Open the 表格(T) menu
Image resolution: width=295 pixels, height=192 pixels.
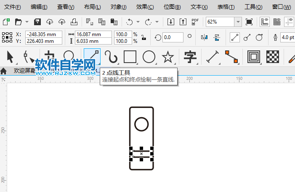point(226,7)
